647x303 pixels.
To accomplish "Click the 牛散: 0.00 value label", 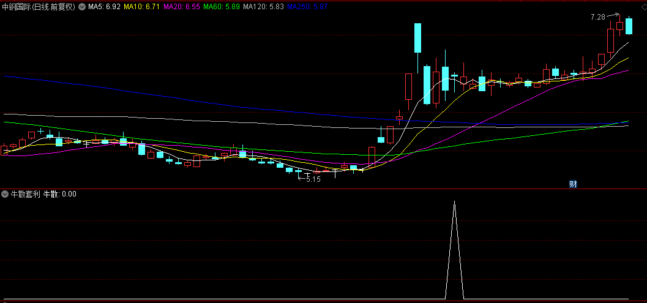I will (59, 194).
